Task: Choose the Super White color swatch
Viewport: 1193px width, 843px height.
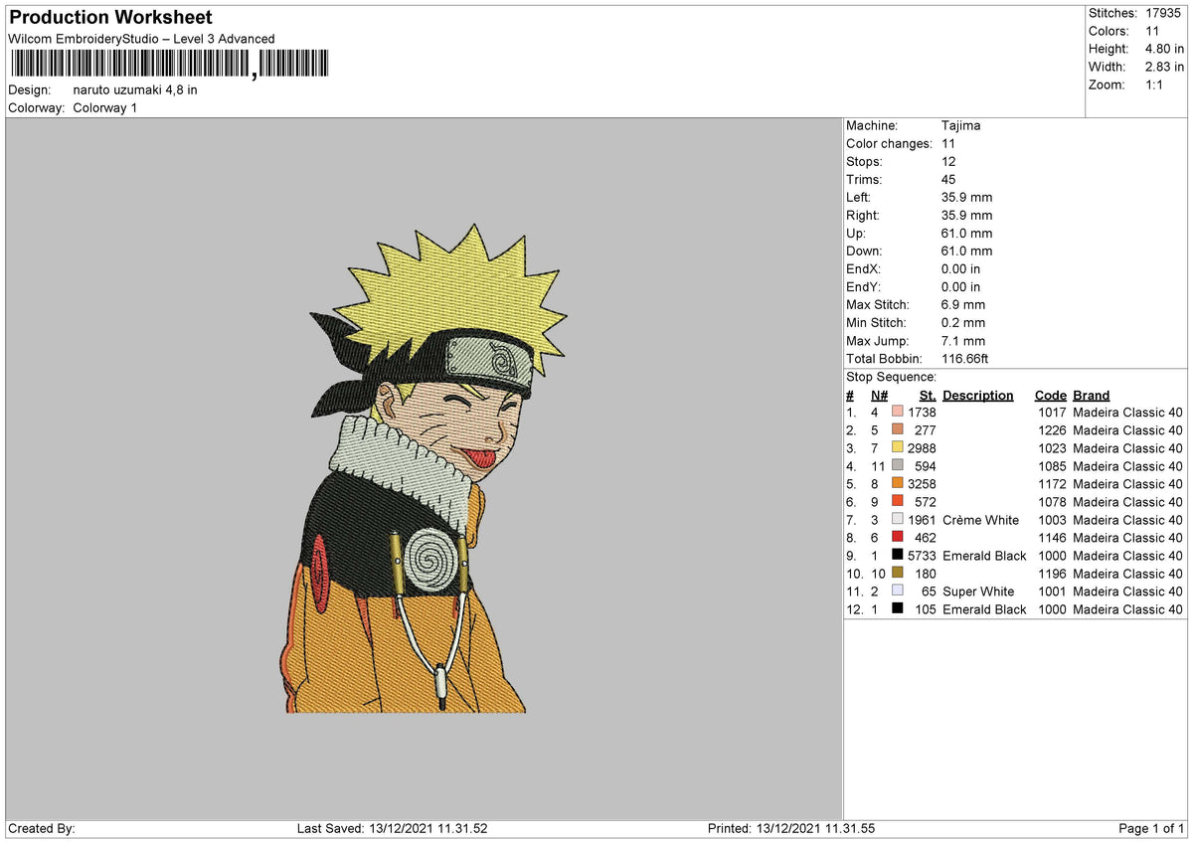Action: coord(898,591)
